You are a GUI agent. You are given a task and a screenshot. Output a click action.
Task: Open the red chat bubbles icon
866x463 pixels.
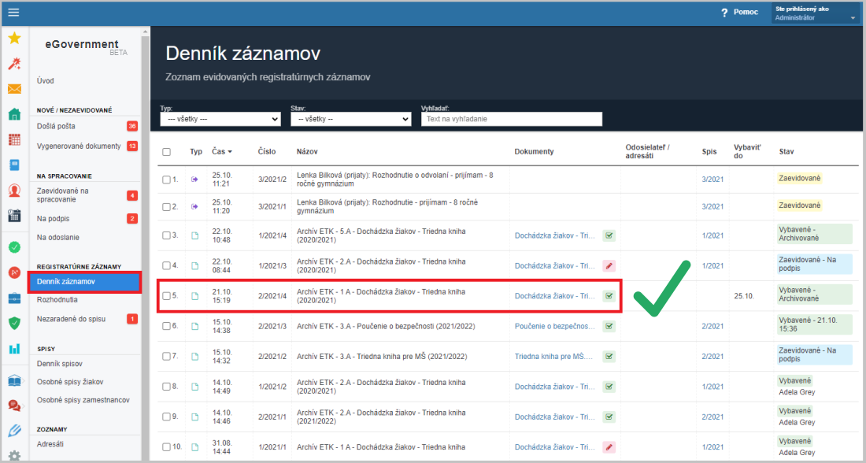[14, 406]
